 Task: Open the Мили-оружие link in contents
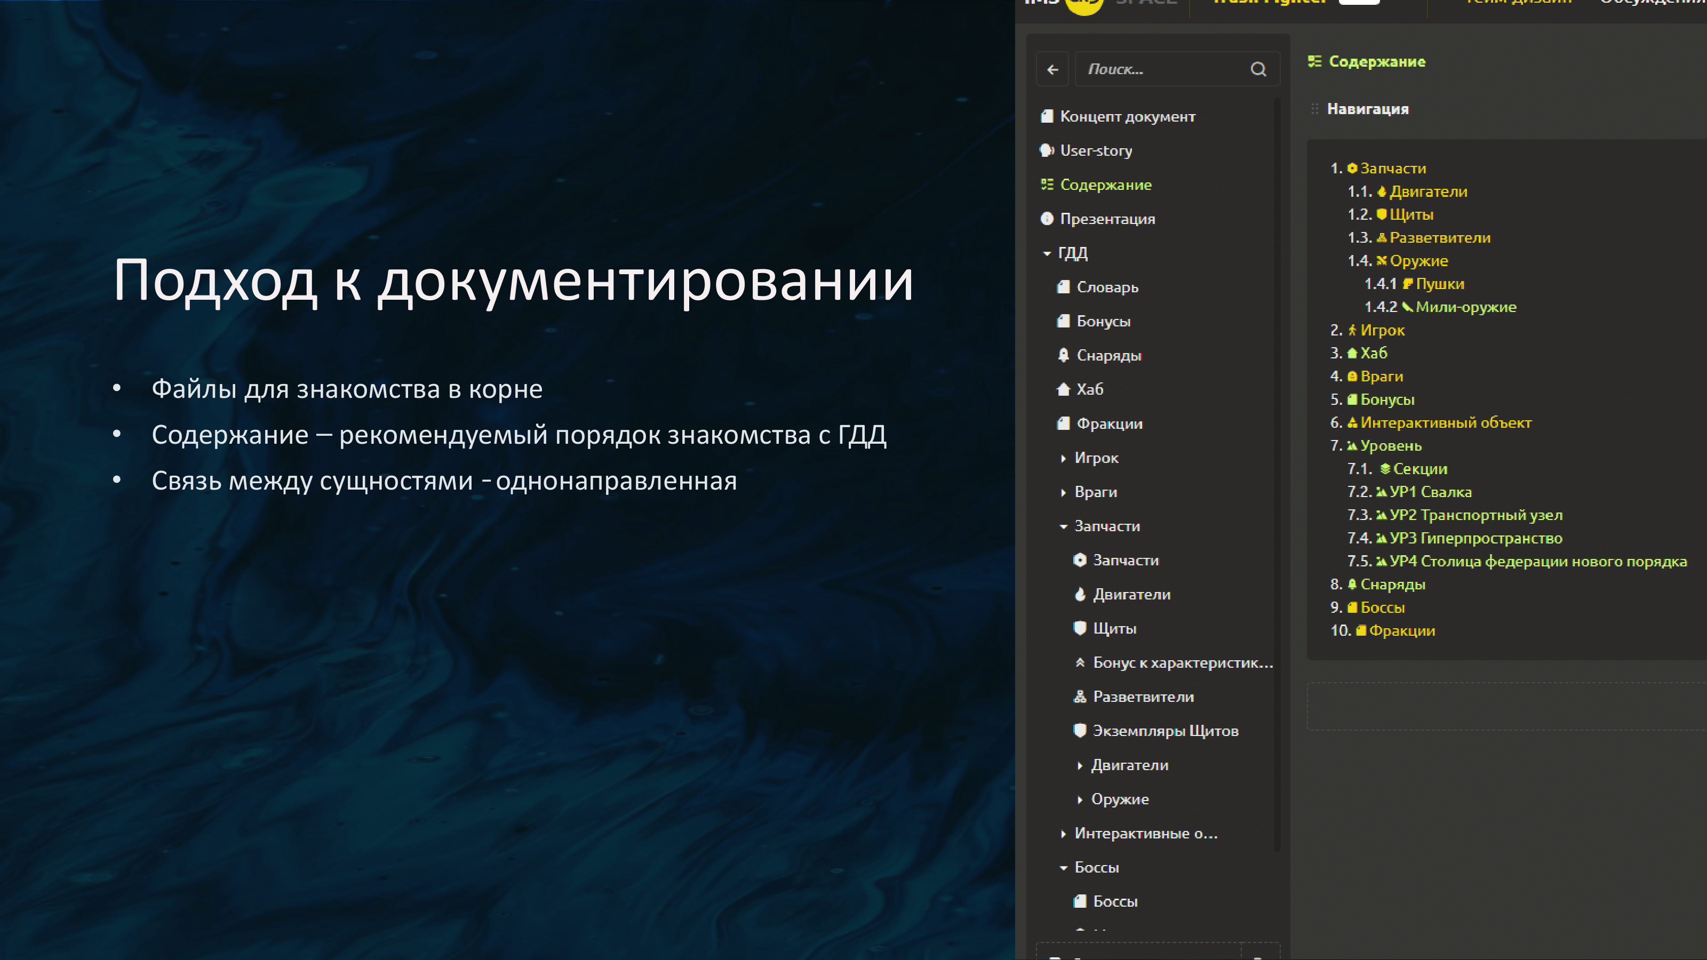click(x=1465, y=307)
